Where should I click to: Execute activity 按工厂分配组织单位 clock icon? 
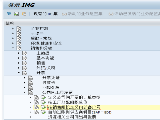pos(43,102)
